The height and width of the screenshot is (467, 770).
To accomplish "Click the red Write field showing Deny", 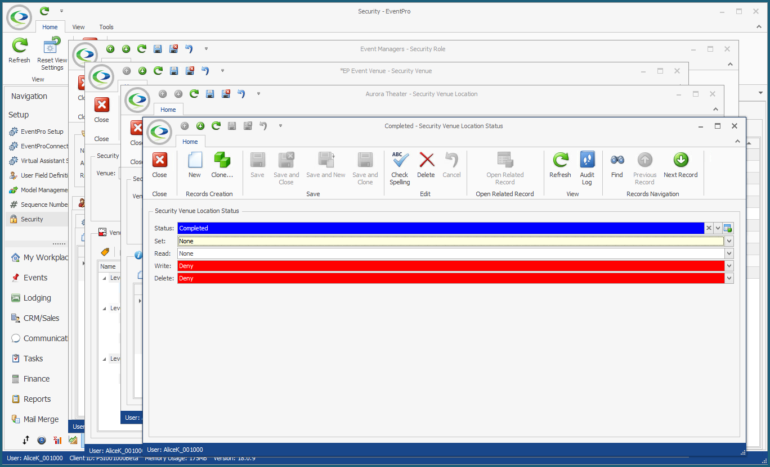I will pyautogui.click(x=451, y=266).
